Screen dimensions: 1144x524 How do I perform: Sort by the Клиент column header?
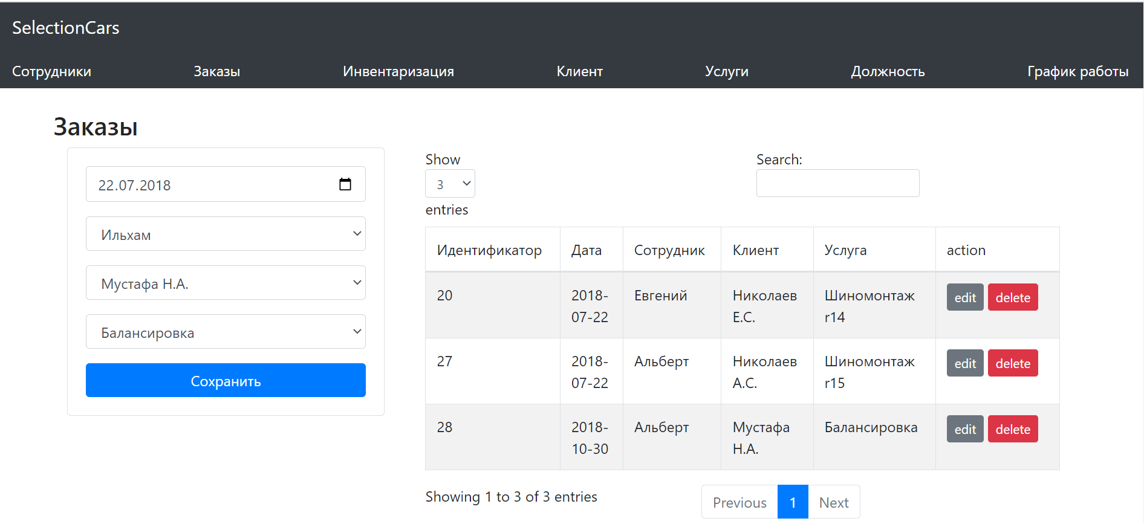[x=767, y=250]
